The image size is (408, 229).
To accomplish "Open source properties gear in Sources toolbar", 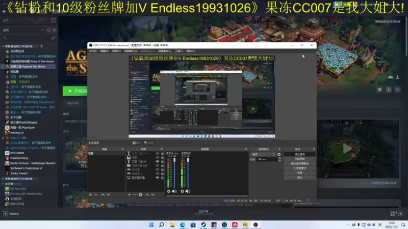I will pos(141,195).
